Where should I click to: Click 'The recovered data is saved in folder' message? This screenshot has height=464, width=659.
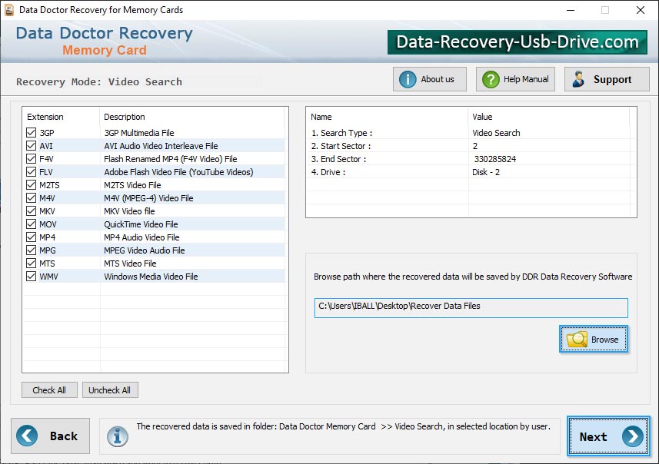(343, 426)
